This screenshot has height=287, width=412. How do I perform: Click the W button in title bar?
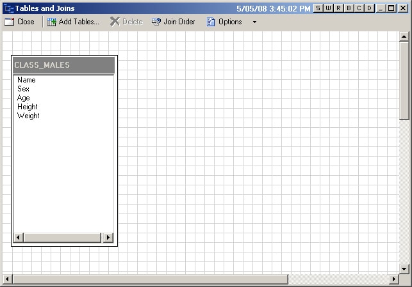[329, 8]
